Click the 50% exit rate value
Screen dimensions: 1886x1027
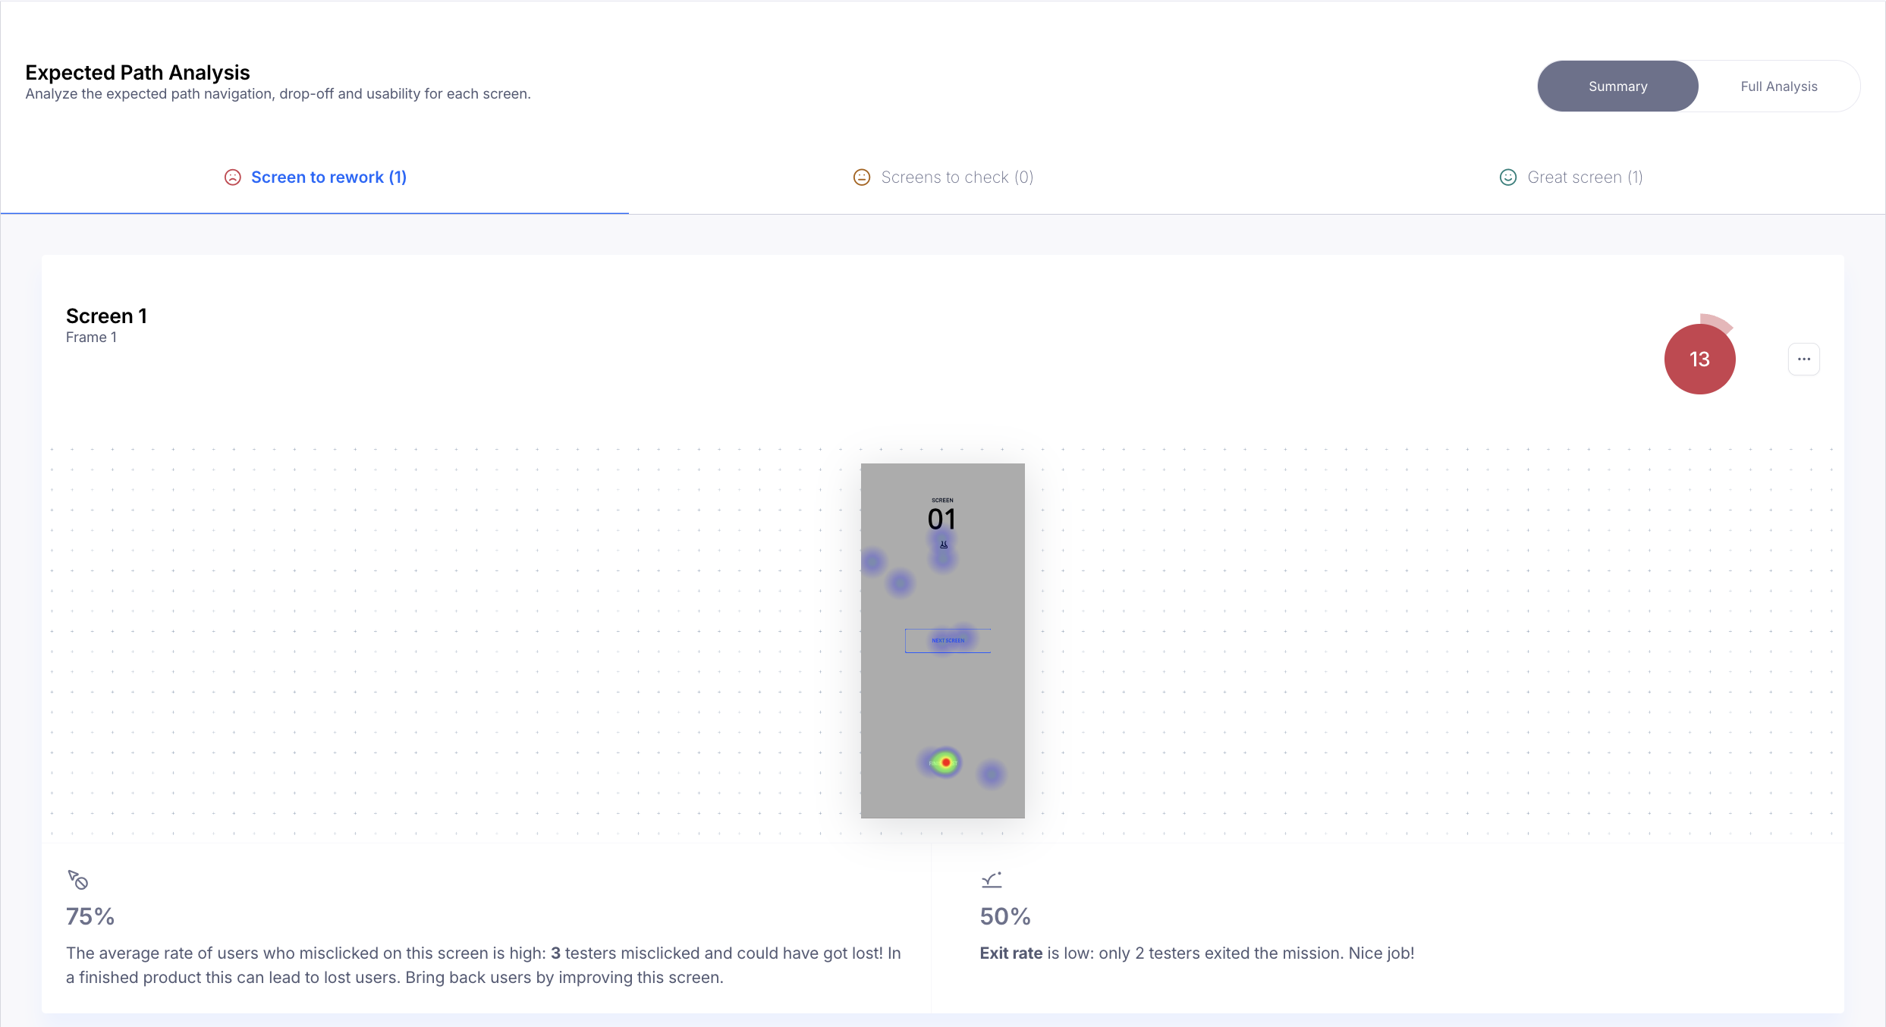1005,917
